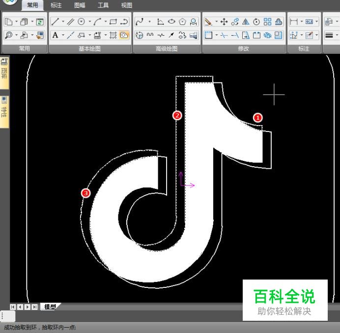Select the Polyline tool in basic drawing

tap(124, 22)
